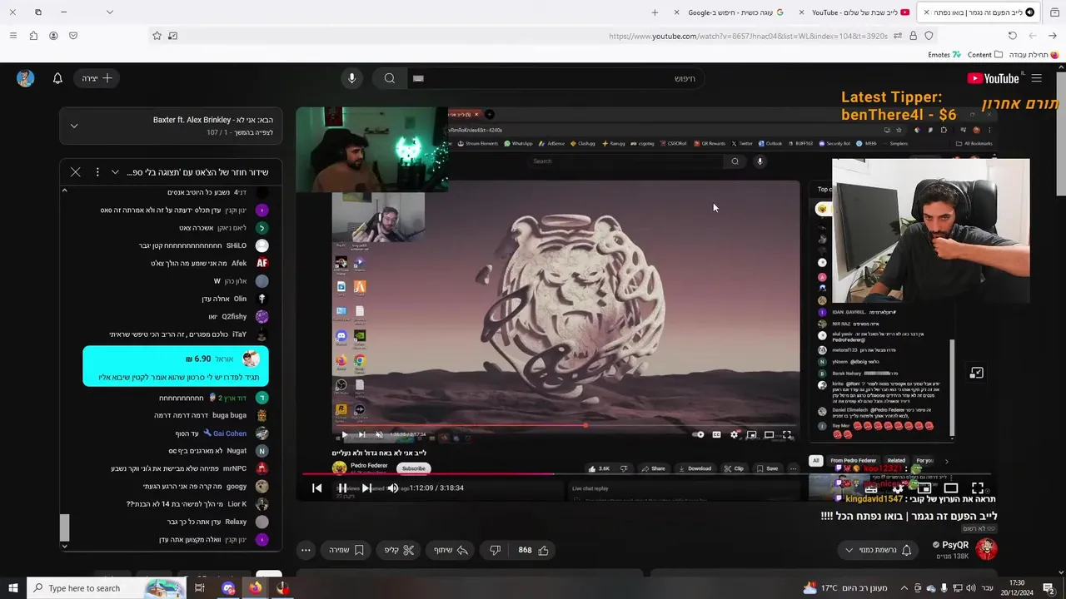Bookmark this page with star icon
Screen dimensions: 1066x599
tap(157, 36)
